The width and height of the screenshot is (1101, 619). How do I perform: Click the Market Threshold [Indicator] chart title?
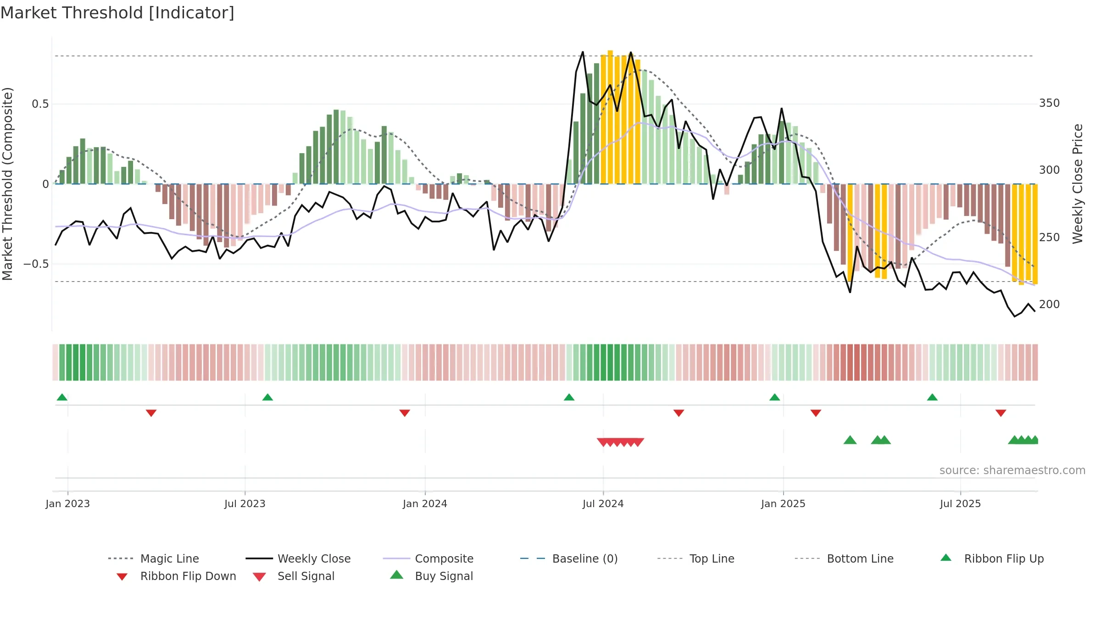[x=117, y=13]
